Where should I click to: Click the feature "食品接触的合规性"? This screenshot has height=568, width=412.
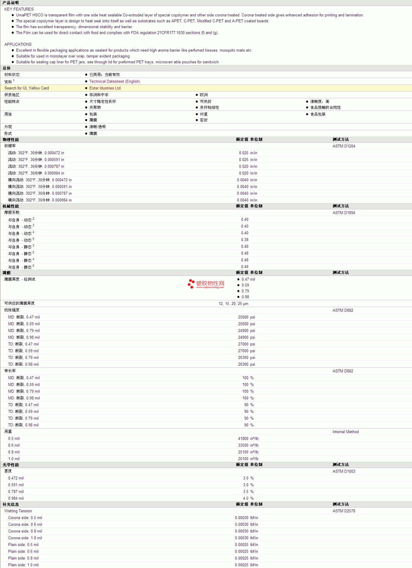(x=326, y=108)
